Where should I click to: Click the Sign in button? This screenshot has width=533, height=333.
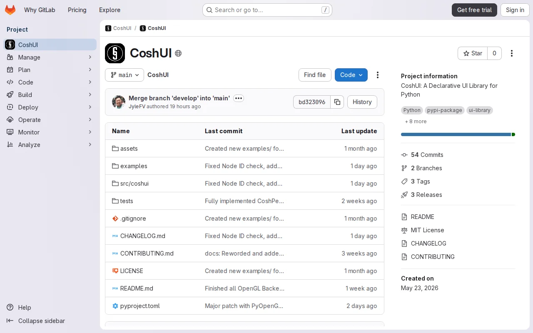pos(515,10)
